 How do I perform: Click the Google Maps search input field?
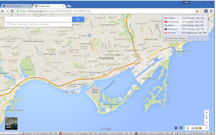pos(38,19)
